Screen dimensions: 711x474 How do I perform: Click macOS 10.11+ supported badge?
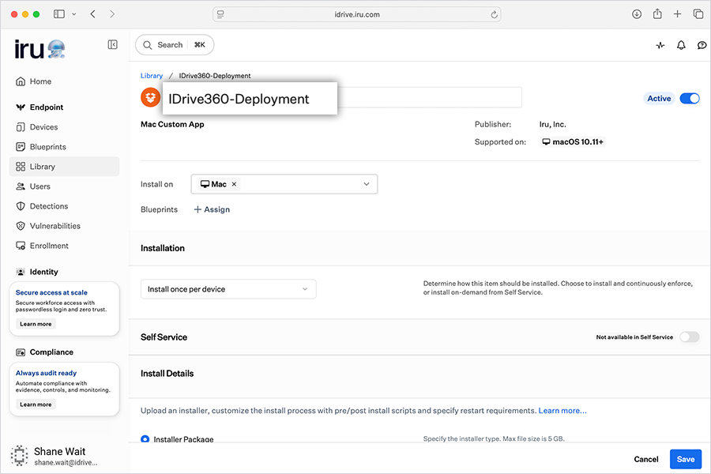pyautogui.click(x=573, y=142)
